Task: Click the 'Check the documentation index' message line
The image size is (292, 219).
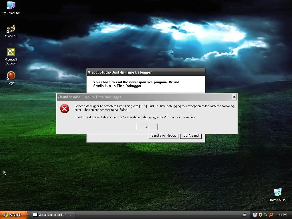Action: (135, 117)
